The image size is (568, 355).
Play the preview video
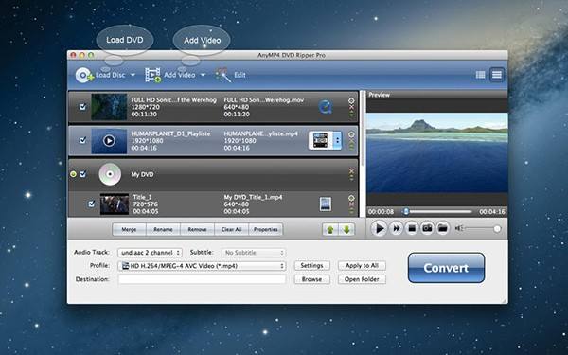pyautogui.click(x=380, y=228)
